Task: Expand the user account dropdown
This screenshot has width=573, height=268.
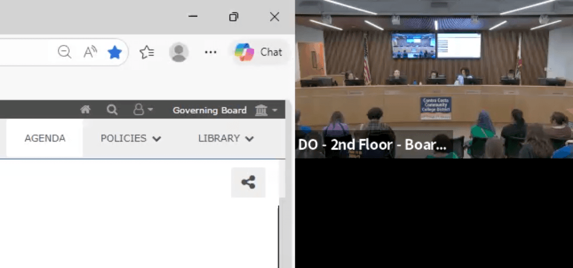Action: coord(143,110)
